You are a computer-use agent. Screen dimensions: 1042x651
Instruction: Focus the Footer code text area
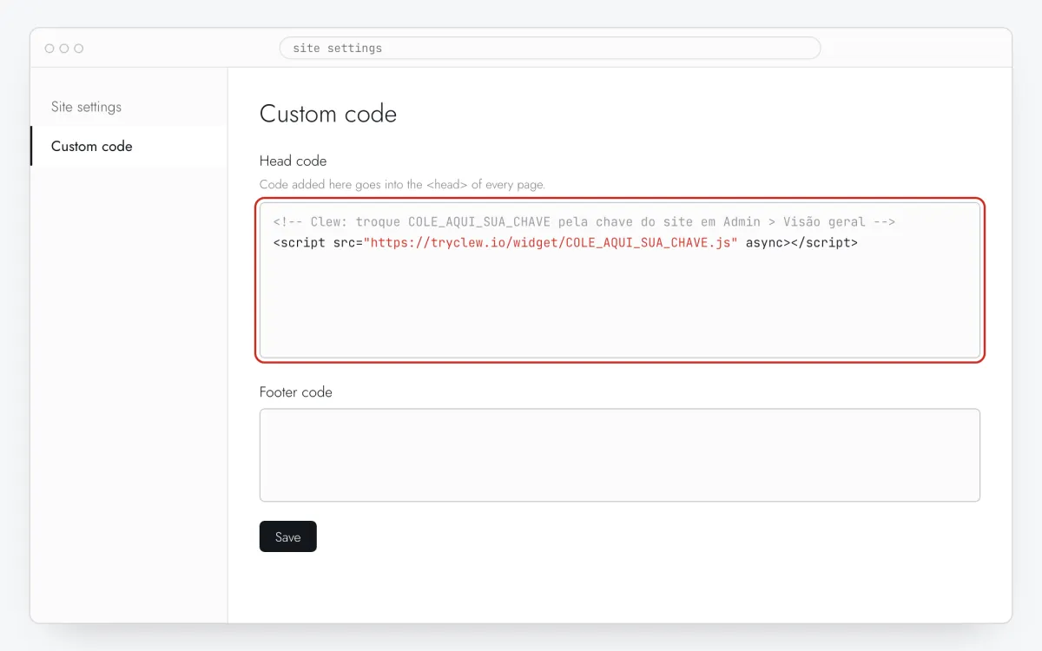(x=620, y=455)
